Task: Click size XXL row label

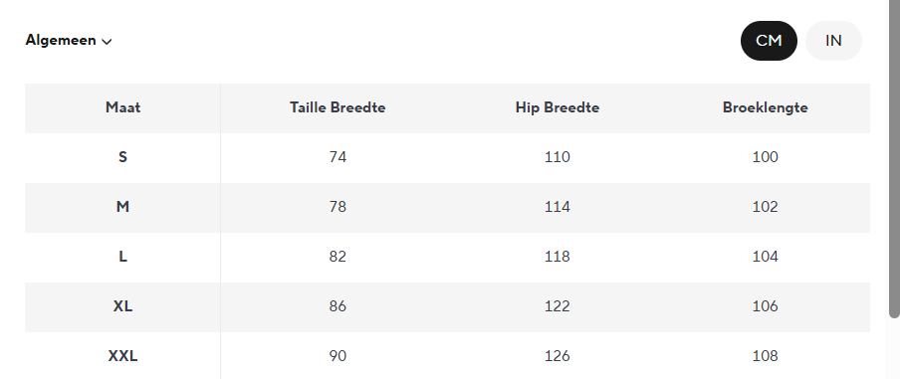Action: pyautogui.click(x=122, y=356)
